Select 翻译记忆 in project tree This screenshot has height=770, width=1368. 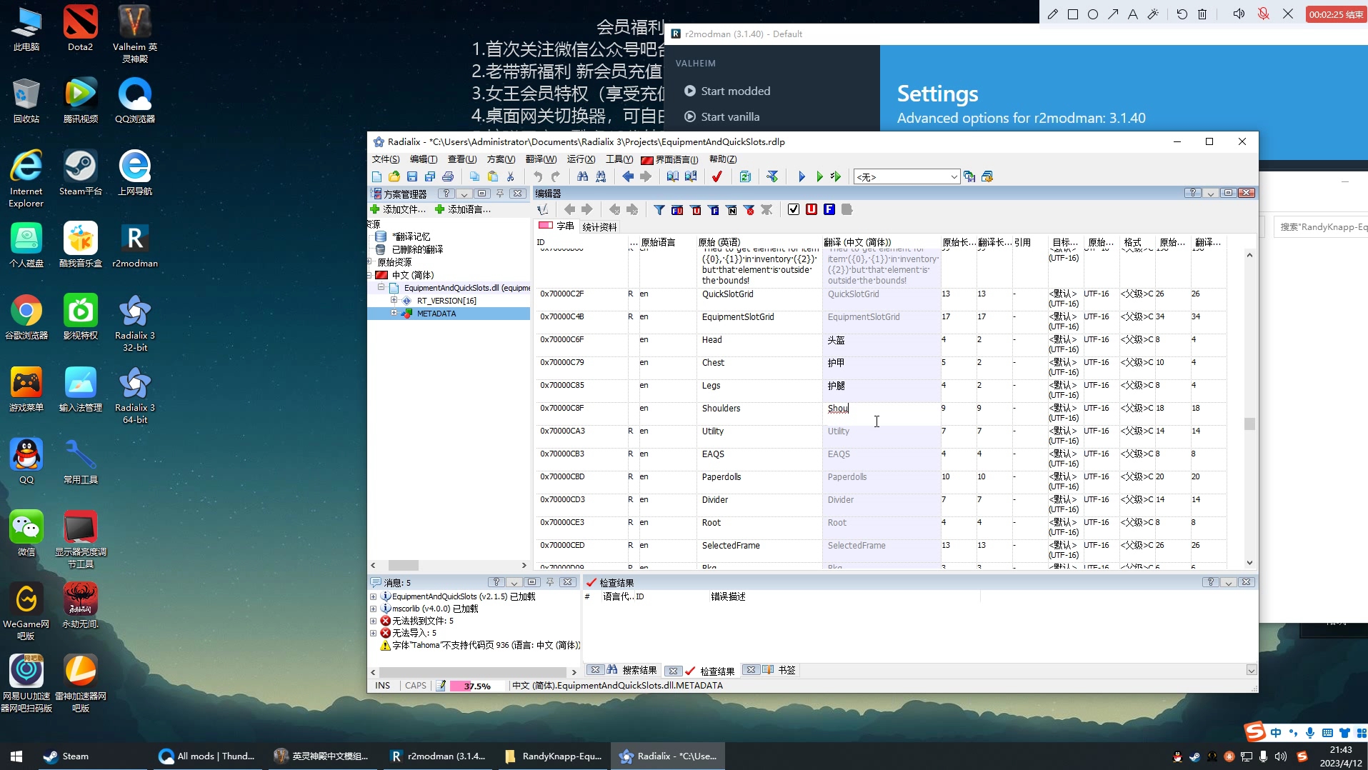pos(411,236)
